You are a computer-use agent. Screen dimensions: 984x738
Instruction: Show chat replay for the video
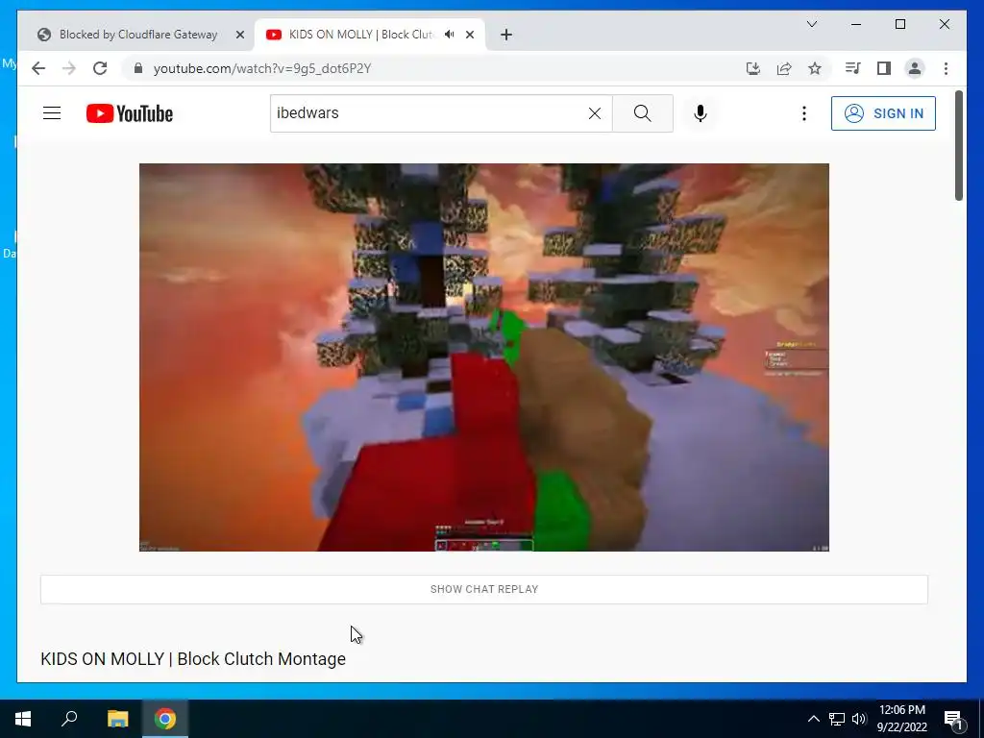pos(484,589)
